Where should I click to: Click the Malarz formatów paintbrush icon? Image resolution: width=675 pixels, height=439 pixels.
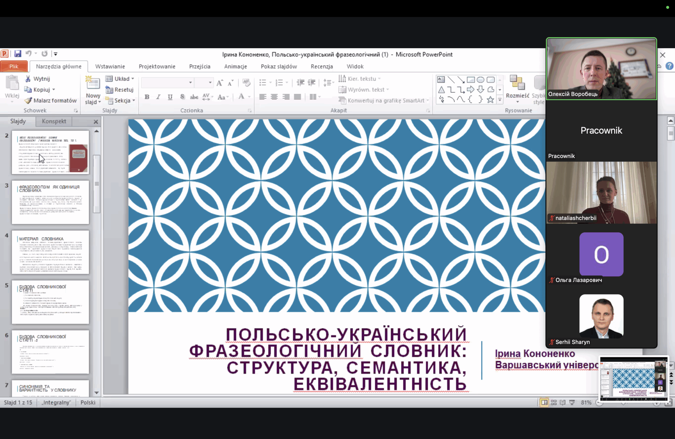[x=28, y=100]
